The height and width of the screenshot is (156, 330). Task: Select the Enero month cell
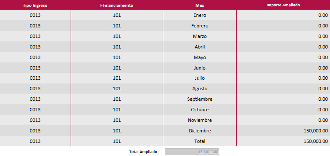click(200, 15)
